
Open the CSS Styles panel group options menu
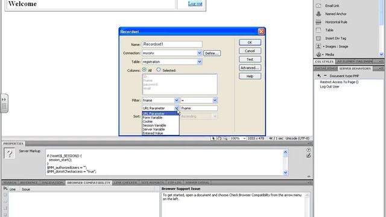381,61
